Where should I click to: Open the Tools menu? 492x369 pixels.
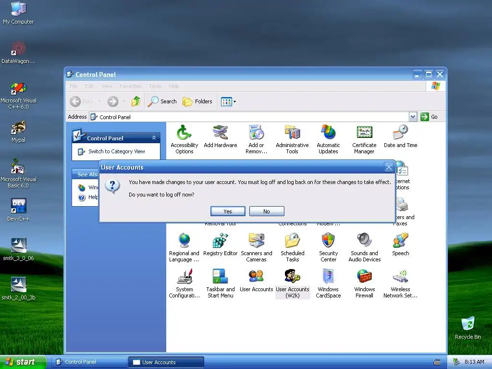(x=155, y=86)
